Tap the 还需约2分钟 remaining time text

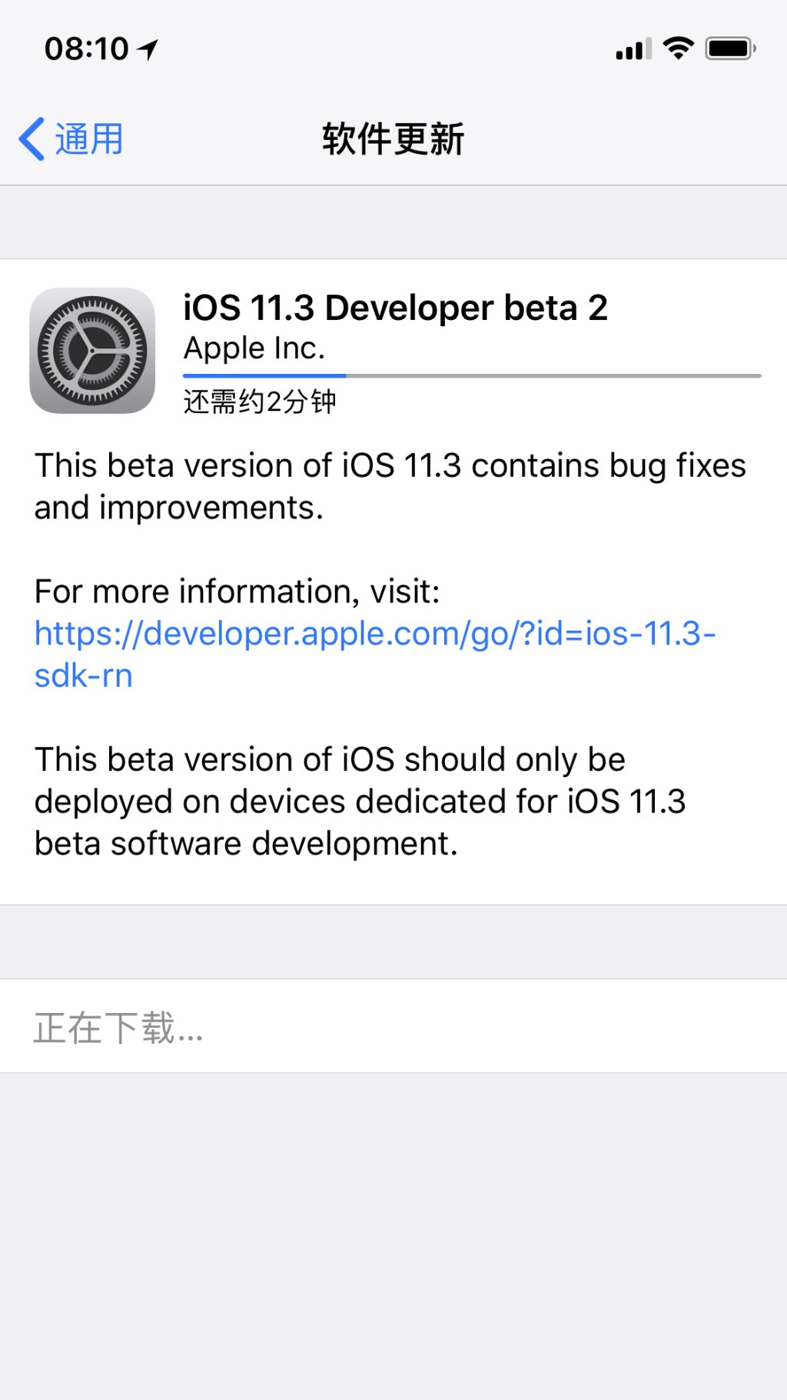pos(260,402)
